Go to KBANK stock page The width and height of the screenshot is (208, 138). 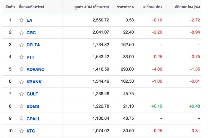pyautogui.click(x=34, y=82)
